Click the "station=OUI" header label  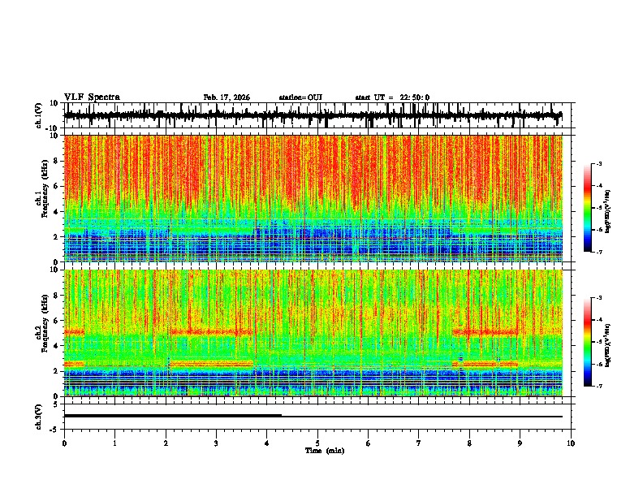click(300, 97)
